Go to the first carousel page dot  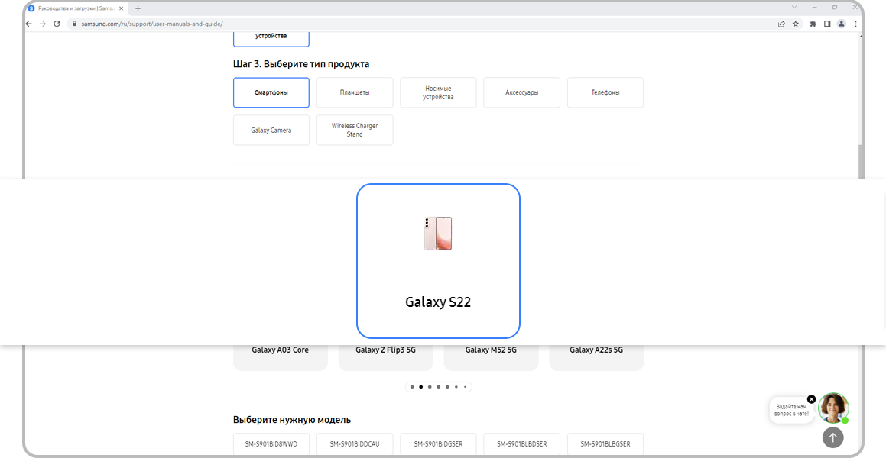click(x=412, y=387)
